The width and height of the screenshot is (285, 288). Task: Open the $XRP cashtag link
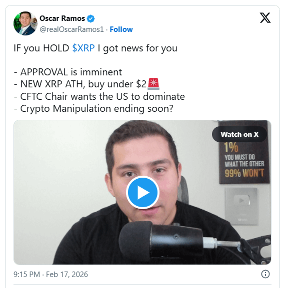pos(83,48)
